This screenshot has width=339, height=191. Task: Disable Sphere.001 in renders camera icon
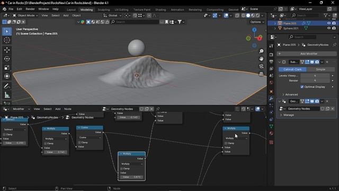(334, 28)
